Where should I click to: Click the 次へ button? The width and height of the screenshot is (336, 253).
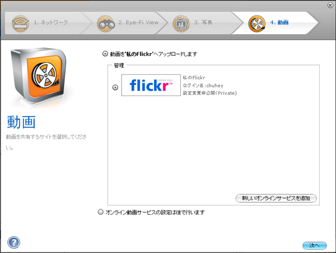click(x=315, y=246)
